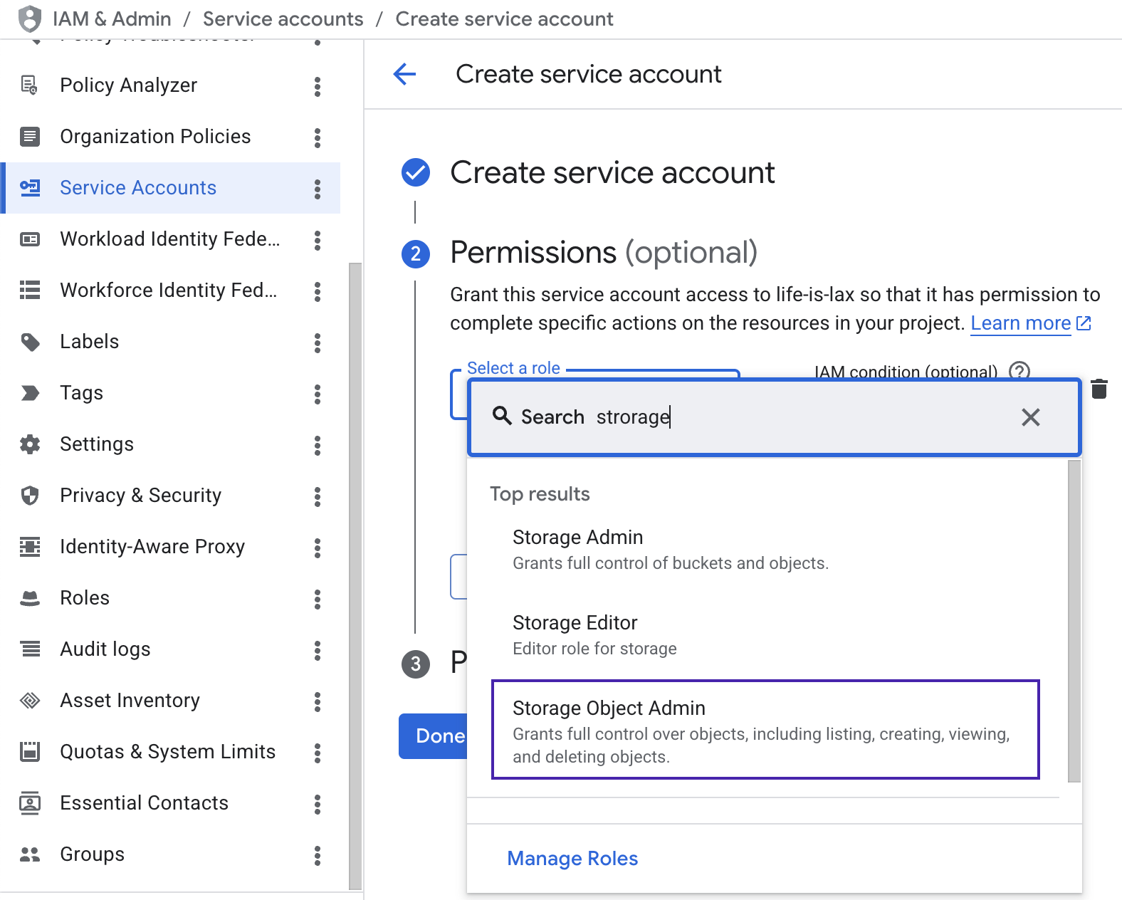The image size is (1122, 900).
Task: Click the Asset Inventory diamond icon
Action: [x=30, y=701]
